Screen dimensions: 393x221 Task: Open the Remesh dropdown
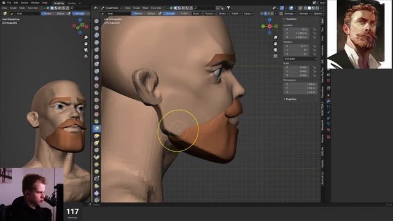click(x=305, y=14)
